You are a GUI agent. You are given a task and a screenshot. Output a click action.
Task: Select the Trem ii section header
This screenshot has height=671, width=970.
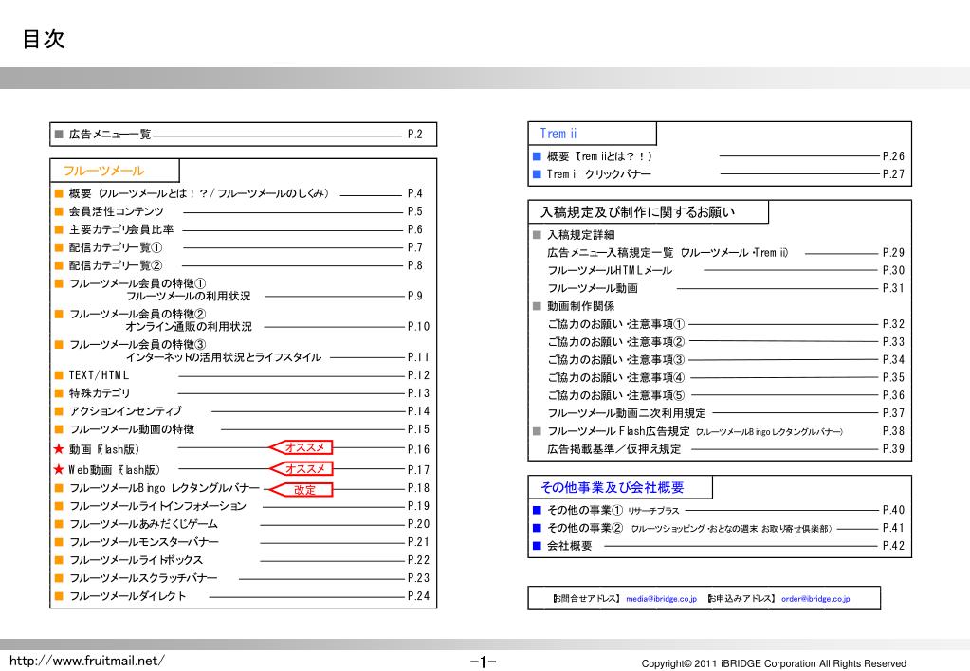coord(558,134)
